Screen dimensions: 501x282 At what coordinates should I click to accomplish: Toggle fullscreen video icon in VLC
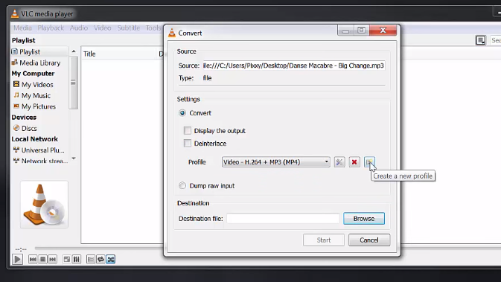66,260
